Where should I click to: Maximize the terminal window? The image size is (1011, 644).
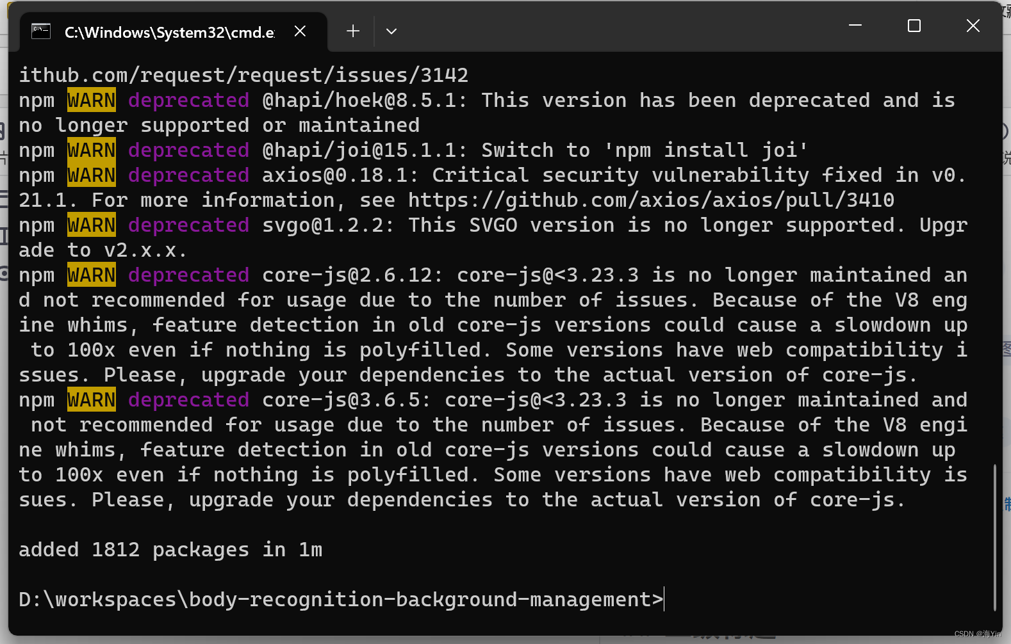(x=914, y=26)
